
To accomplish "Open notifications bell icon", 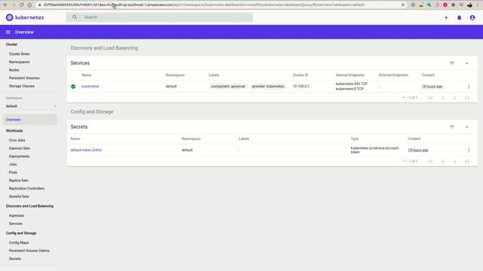I will pyautogui.click(x=460, y=17).
